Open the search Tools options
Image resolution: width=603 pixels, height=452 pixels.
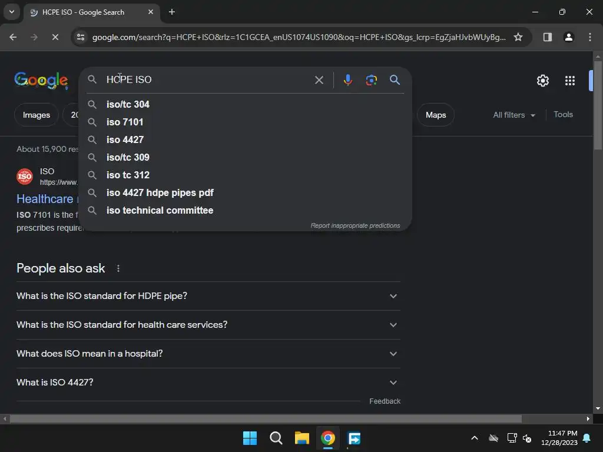pos(563,115)
